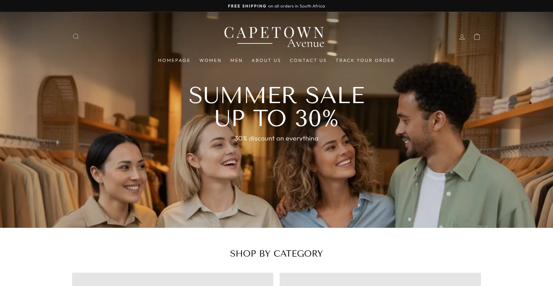
Task: Open the About Us page link
Action: (266, 60)
